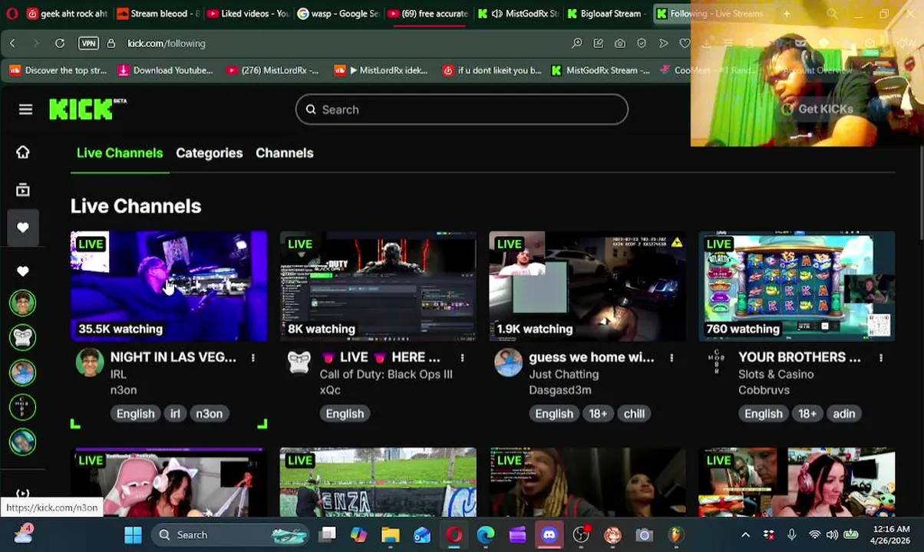Toggle the Opera VPN badge

point(88,44)
